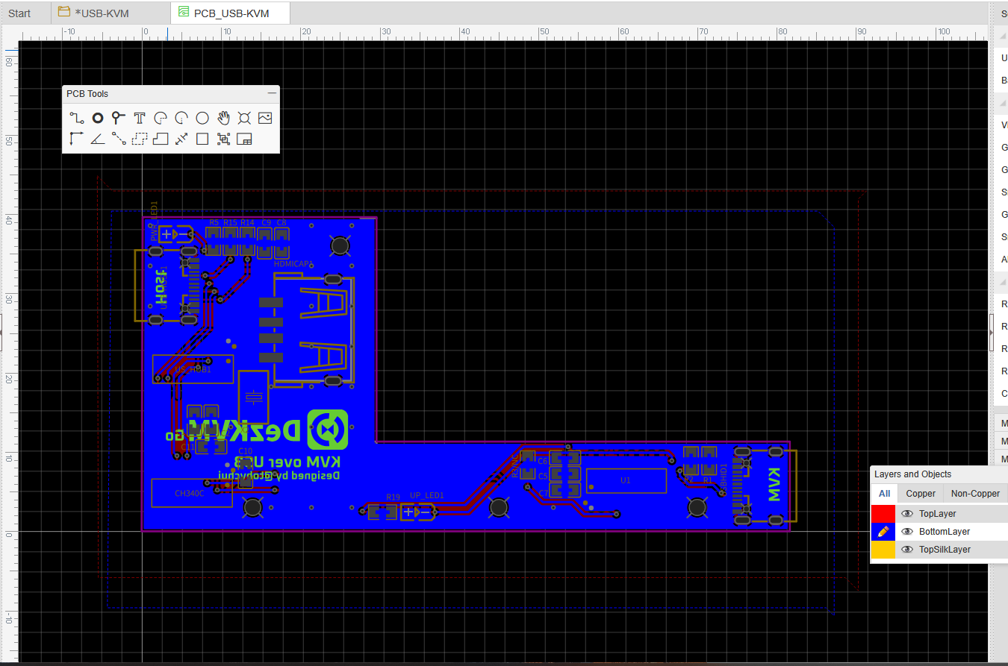
Task: Select the TopLayer row name
Action: (x=937, y=514)
